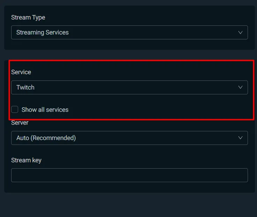
Task: Click the "Auto (Recommended)" value text
Action: point(46,138)
